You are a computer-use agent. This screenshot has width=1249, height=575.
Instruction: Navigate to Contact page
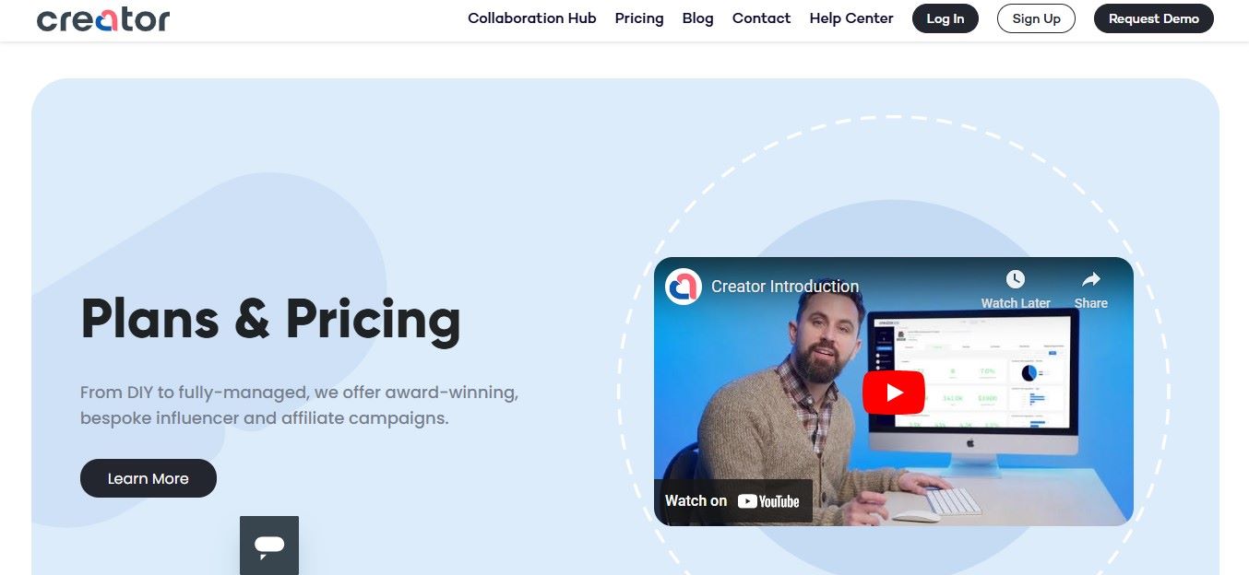tap(761, 18)
